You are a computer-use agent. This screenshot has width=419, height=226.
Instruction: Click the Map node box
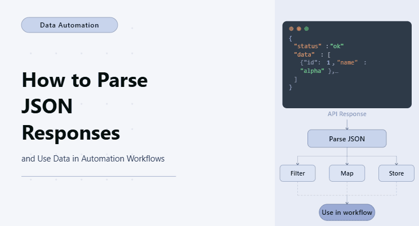[347, 173]
